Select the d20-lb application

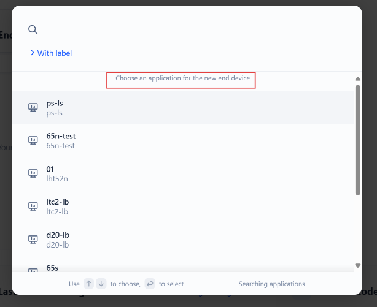[x=183, y=240]
